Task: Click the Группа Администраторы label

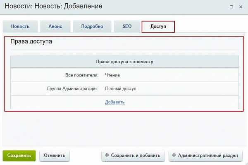Action: tap(73, 88)
